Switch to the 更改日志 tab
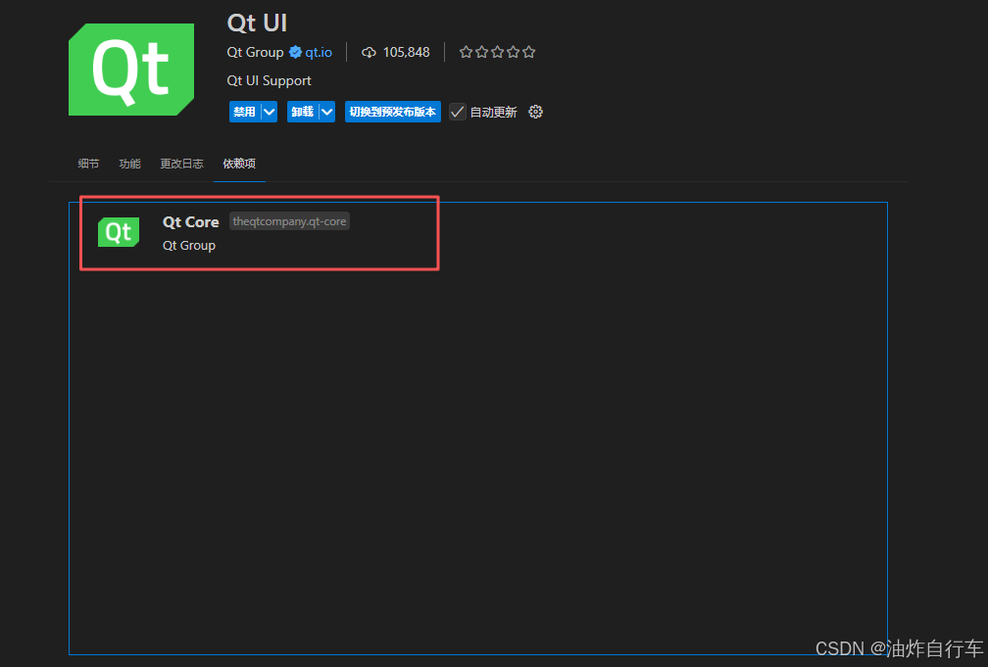The image size is (988, 667). coord(181,164)
